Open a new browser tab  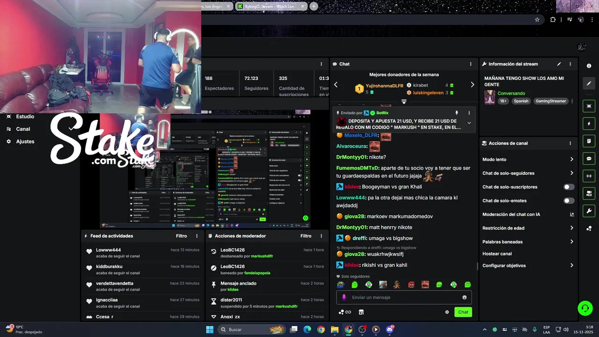coord(314,6)
